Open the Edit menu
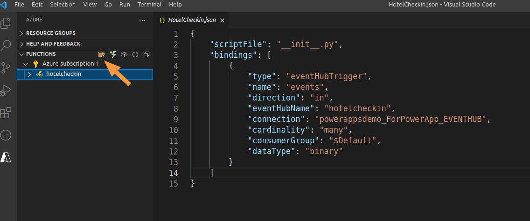530x221 pixels. tap(37, 5)
